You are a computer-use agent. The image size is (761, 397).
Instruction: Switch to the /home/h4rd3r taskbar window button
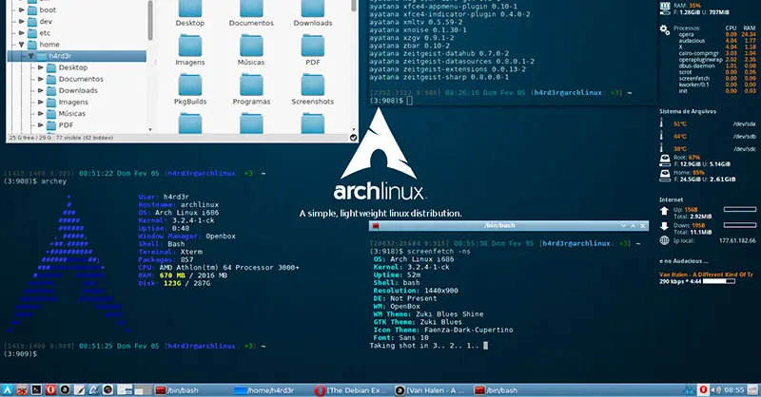click(270, 389)
